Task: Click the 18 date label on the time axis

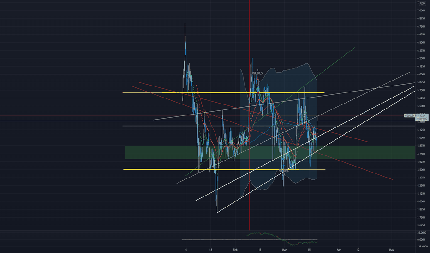Action: 210,250
